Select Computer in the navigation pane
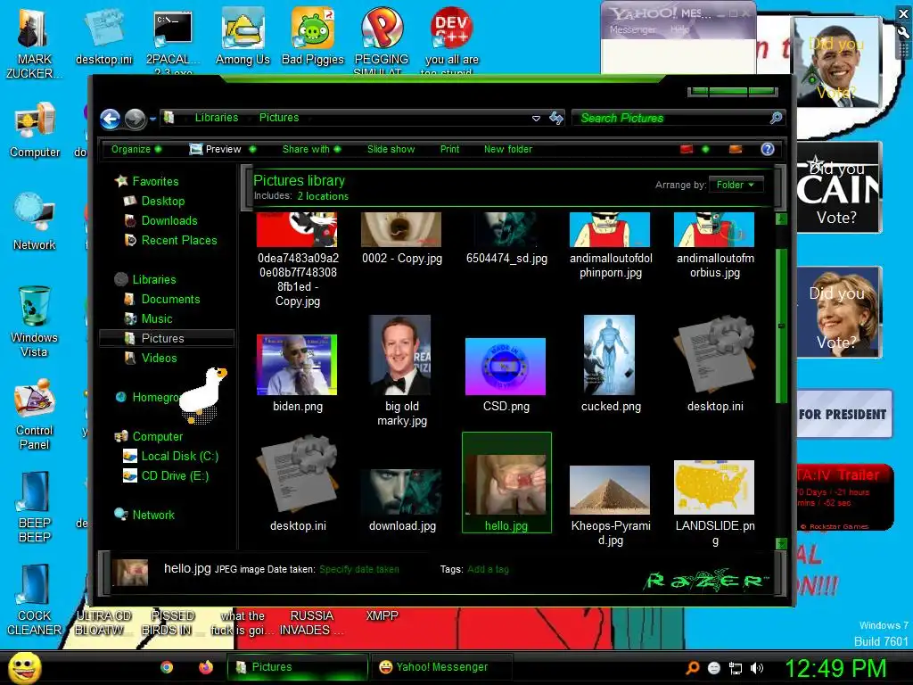The width and height of the screenshot is (913, 685). 157,436
